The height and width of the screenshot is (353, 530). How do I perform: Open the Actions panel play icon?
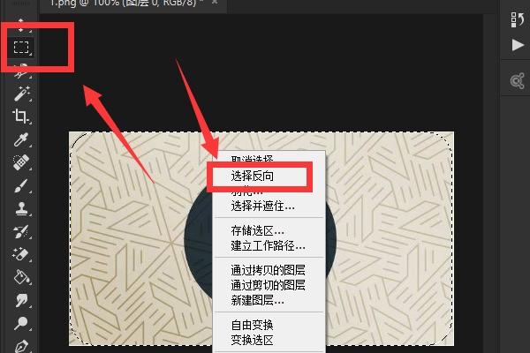coord(517,45)
